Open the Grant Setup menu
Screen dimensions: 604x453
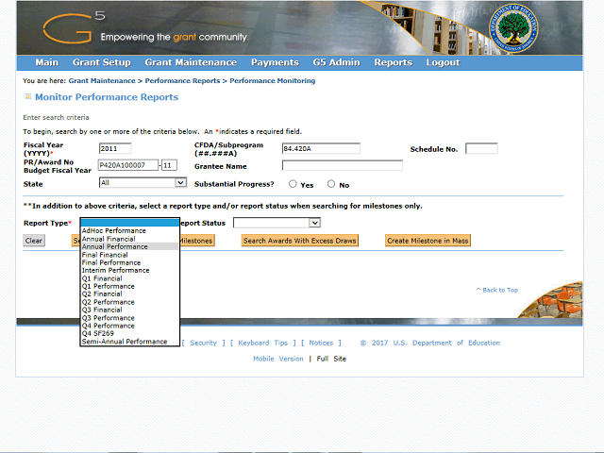point(102,62)
